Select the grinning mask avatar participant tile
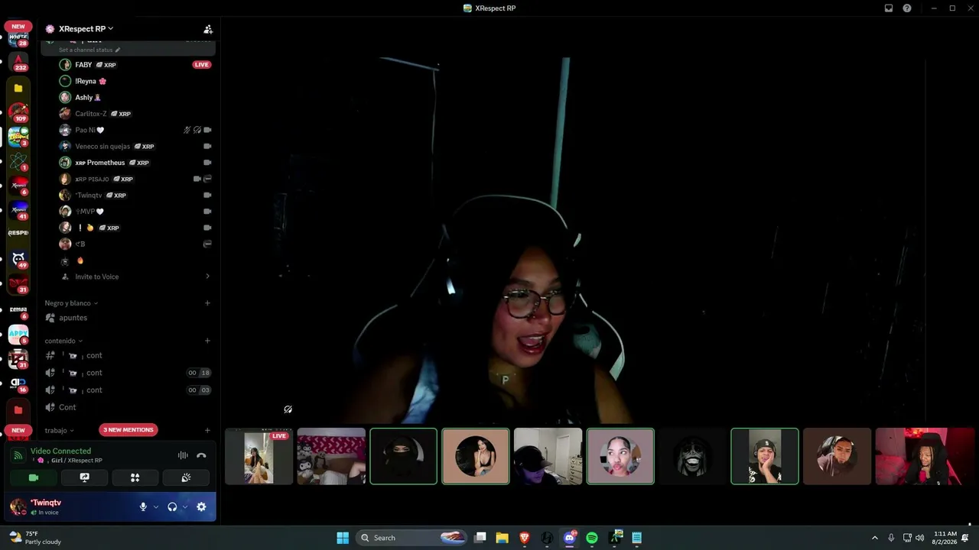Image resolution: width=979 pixels, height=550 pixels. pos(692,456)
